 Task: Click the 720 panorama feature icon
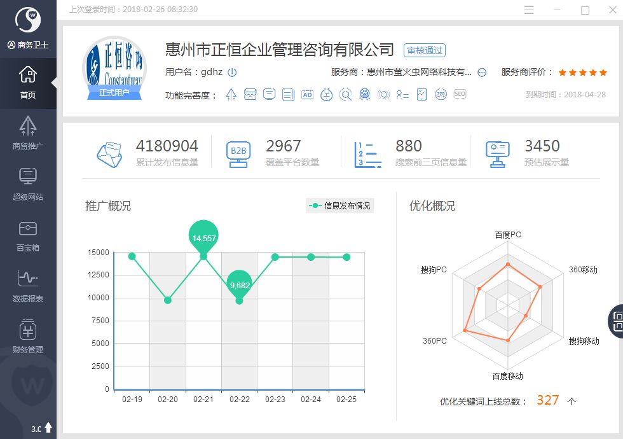441,94
